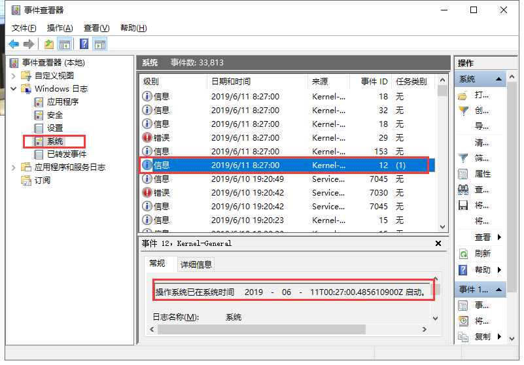The image size is (524, 365).
Task: Click the binoculars find icon
Action: coord(463,190)
